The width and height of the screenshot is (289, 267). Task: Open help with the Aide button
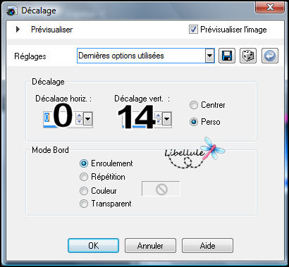click(x=207, y=246)
